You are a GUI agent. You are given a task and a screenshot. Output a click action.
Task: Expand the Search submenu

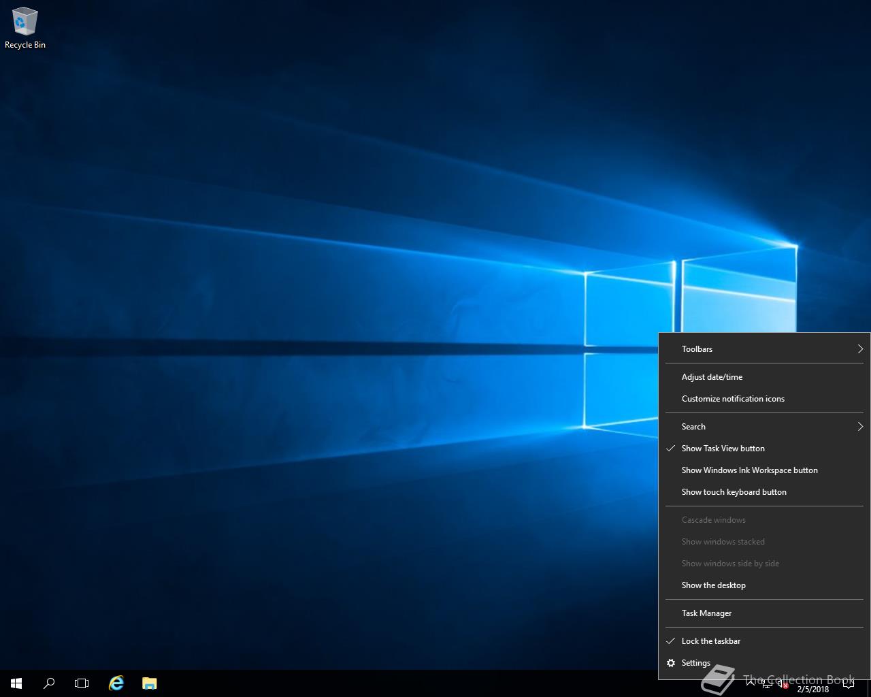click(x=764, y=427)
